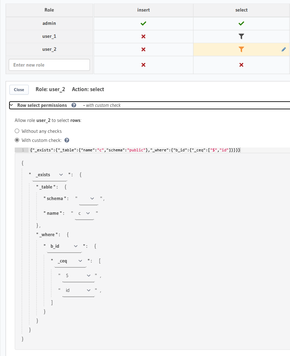290x356 pixels.
Task: Toggle the select X on the new role row
Action: [x=241, y=65]
